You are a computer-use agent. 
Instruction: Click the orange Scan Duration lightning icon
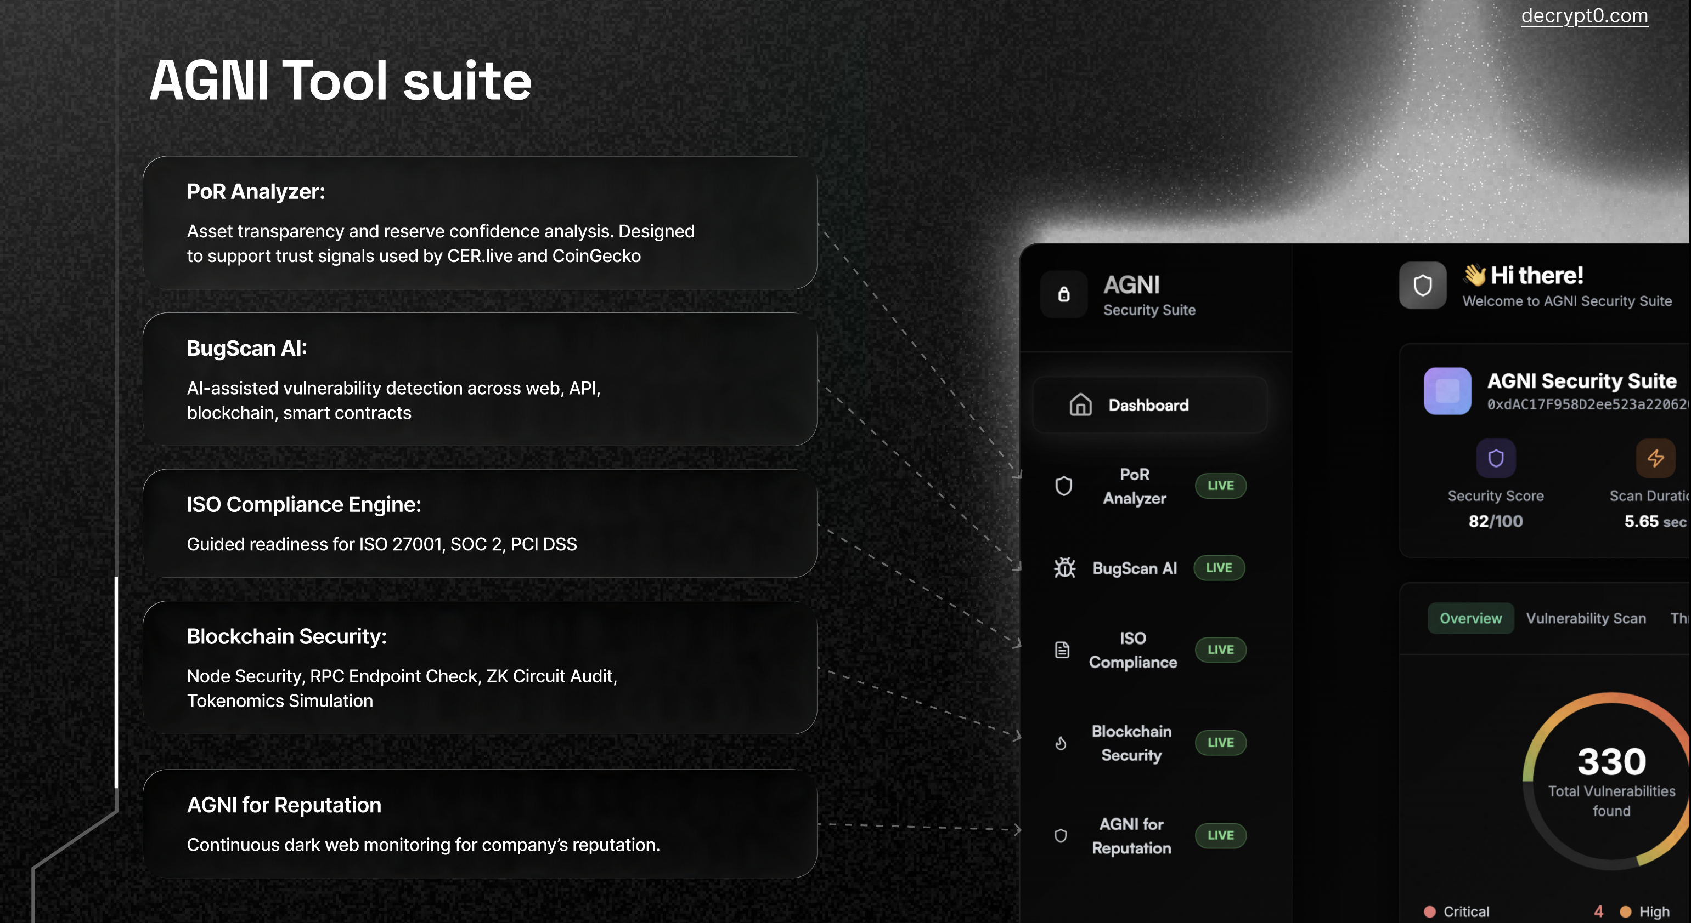pyautogui.click(x=1655, y=458)
